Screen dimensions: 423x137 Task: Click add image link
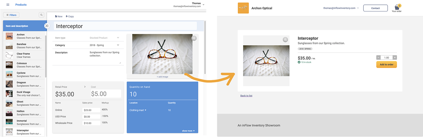162,77
